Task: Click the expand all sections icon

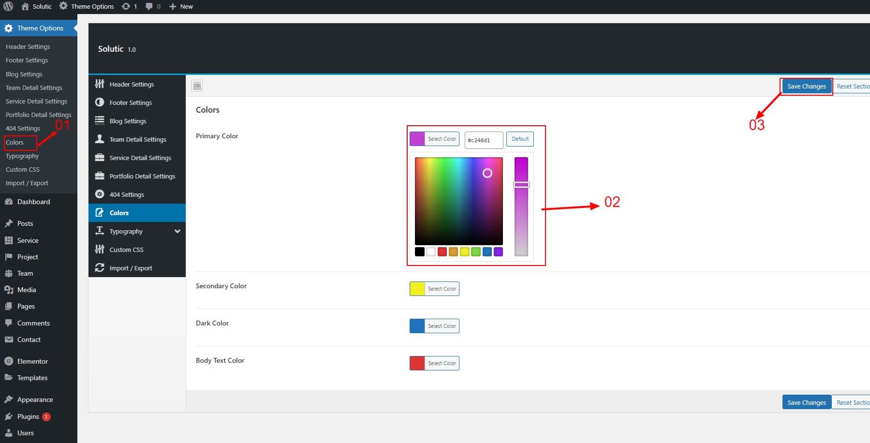Action: 197,86
